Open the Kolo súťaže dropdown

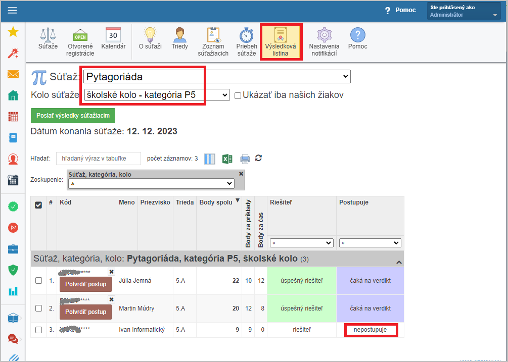[x=157, y=95]
